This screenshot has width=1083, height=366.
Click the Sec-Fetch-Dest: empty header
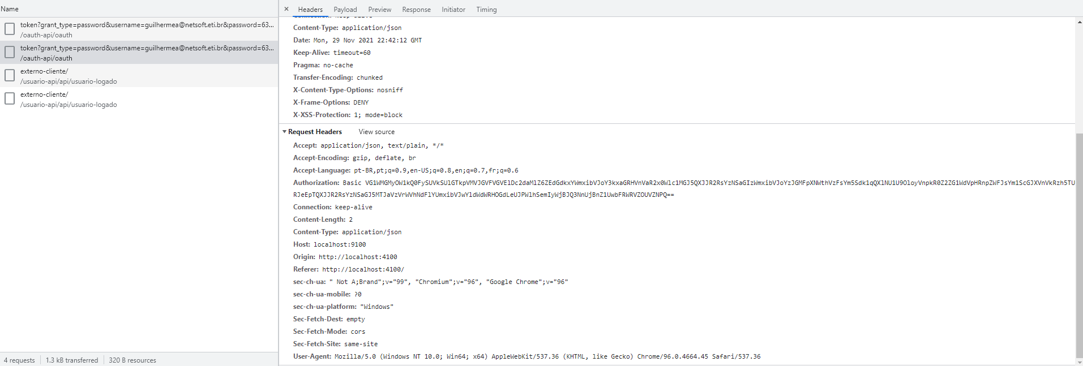329,319
